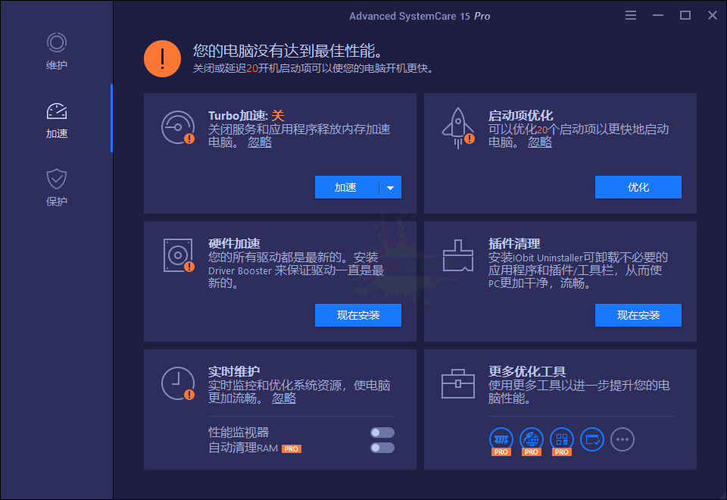Viewport: 727px width, 500px height.
Task: Switch to the 保护 sidebar tab
Action: pyautogui.click(x=56, y=184)
